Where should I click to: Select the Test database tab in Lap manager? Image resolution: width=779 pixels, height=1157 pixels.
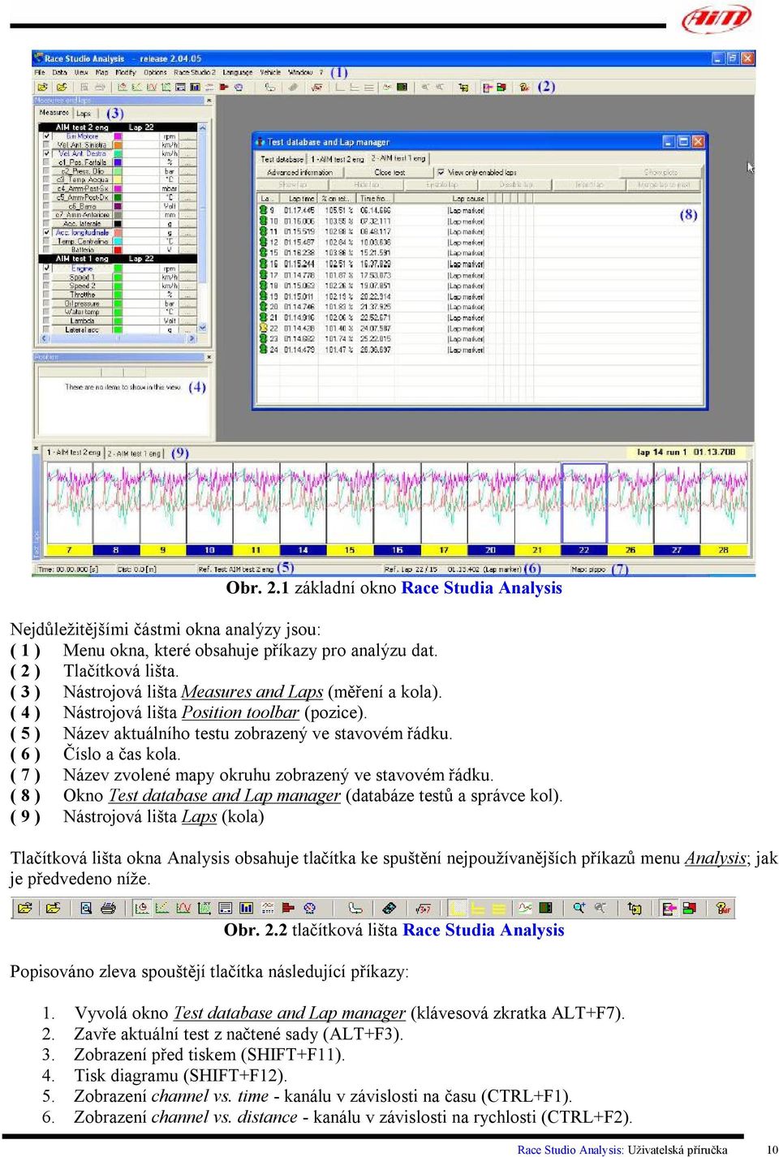coord(282,159)
